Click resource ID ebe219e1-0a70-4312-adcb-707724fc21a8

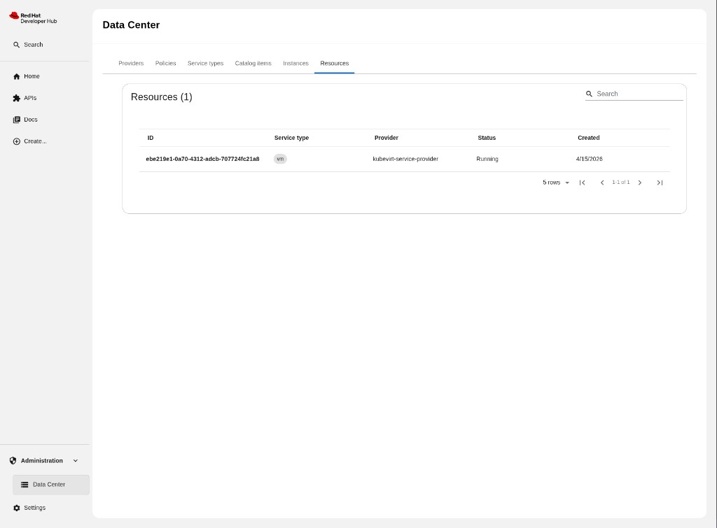202,159
